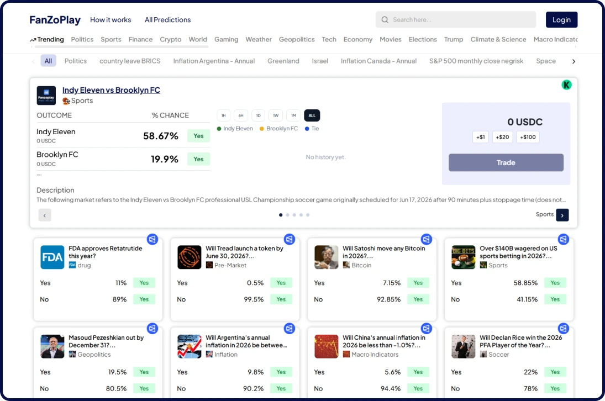Click the blue badge icon on Tread token card
This screenshot has height=401, width=605.
point(290,239)
